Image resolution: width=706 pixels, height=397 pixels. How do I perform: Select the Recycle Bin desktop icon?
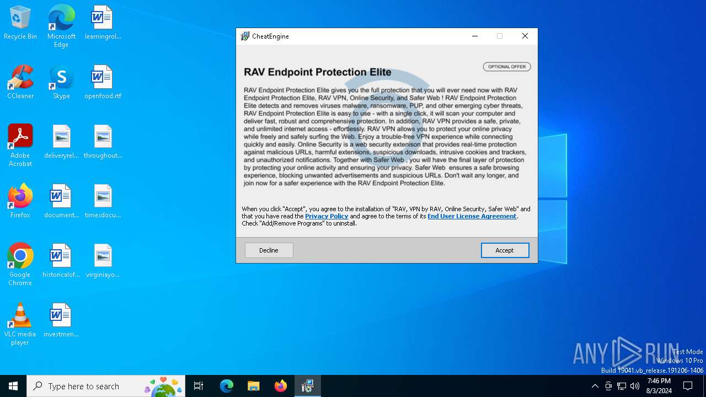click(20, 23)
